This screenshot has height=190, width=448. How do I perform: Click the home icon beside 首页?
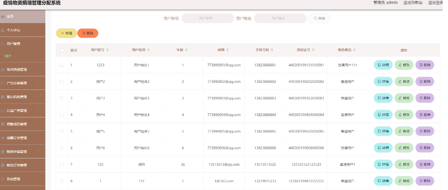(x=3, y=16)
